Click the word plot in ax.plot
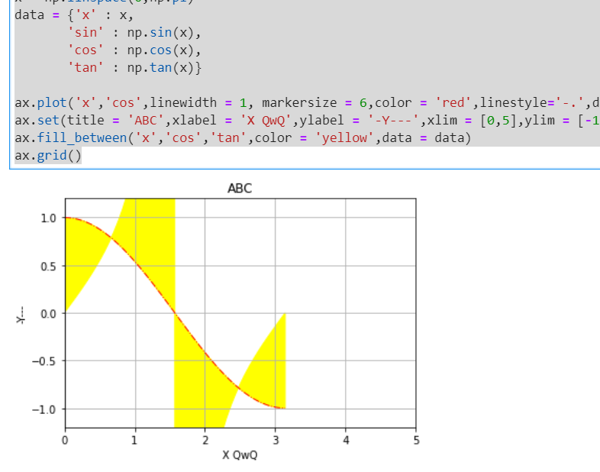Viewport: 600px width, 472px height. click(52, 103)
